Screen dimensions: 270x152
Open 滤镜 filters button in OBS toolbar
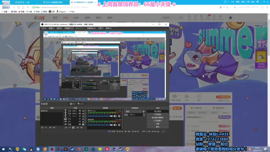pyautogui.click(x=81, y=104)
